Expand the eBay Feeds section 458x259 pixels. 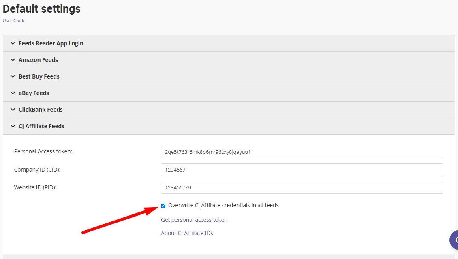click(229, 93)
